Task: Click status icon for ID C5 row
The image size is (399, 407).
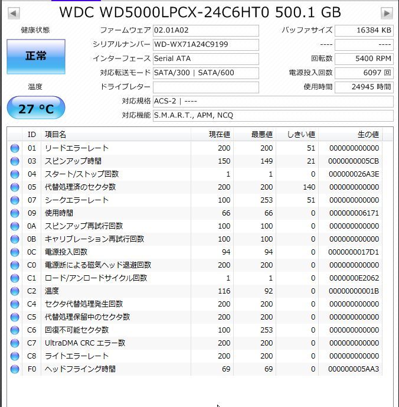Action: [x=15, y=317]
